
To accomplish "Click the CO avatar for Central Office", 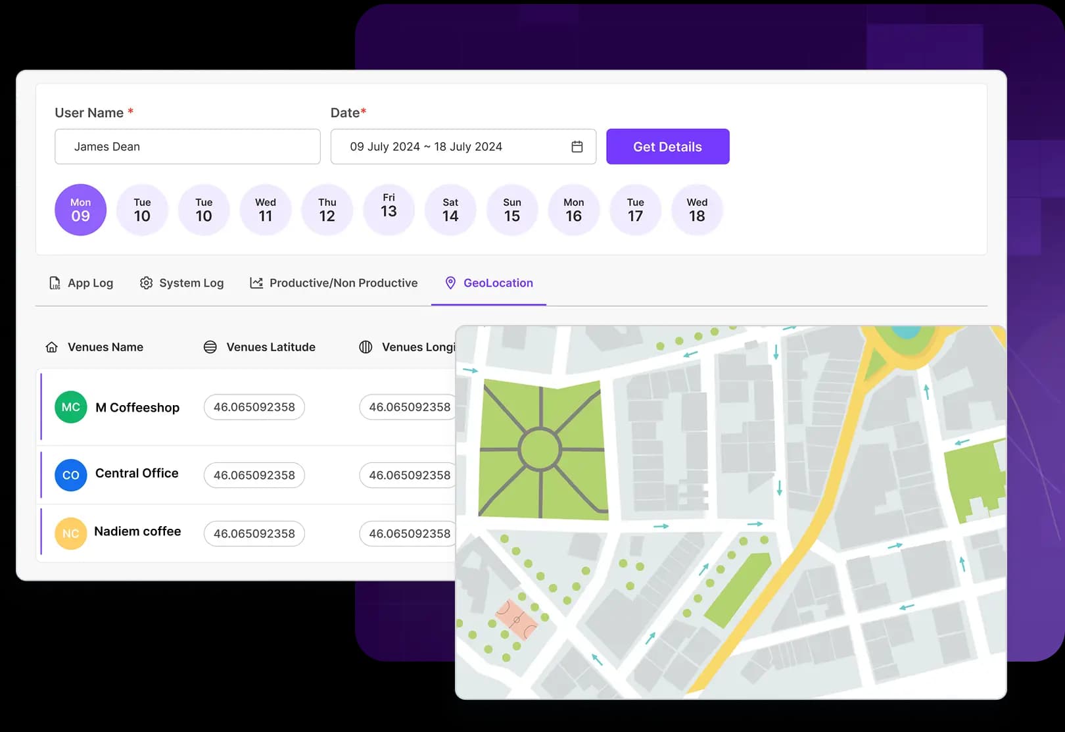I will tap(70, 475).
